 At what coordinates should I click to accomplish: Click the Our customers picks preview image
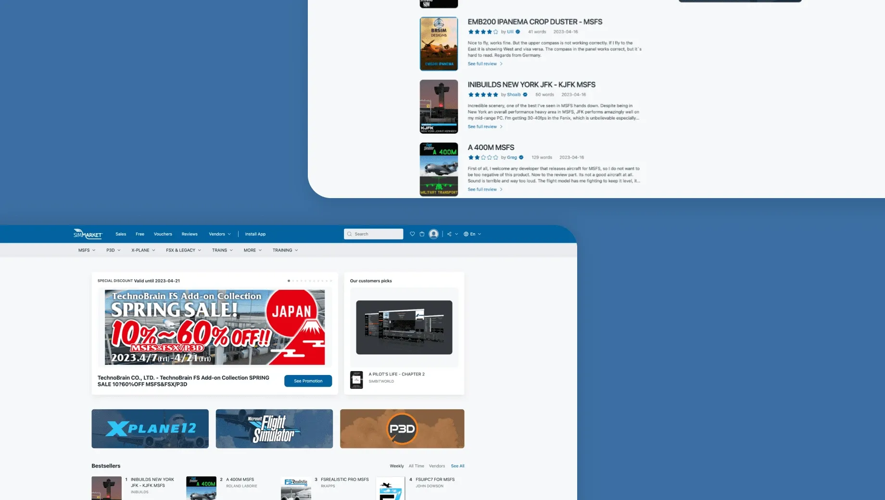click(x=404, y=327)
